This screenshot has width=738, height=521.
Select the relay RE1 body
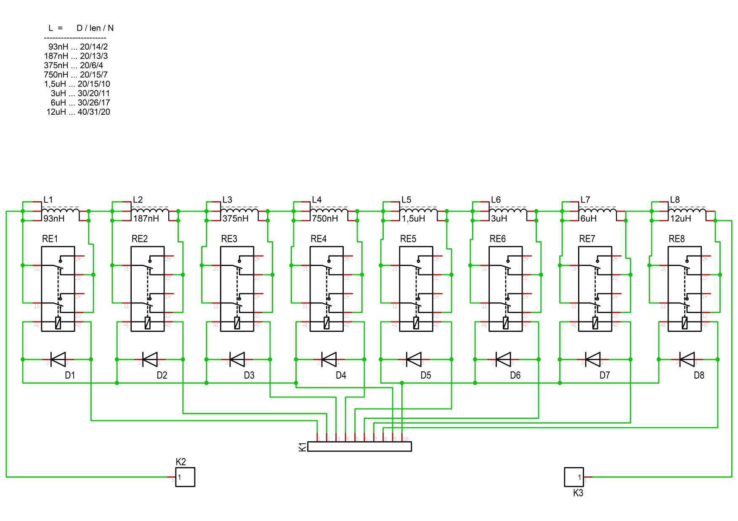pos(58,289)
